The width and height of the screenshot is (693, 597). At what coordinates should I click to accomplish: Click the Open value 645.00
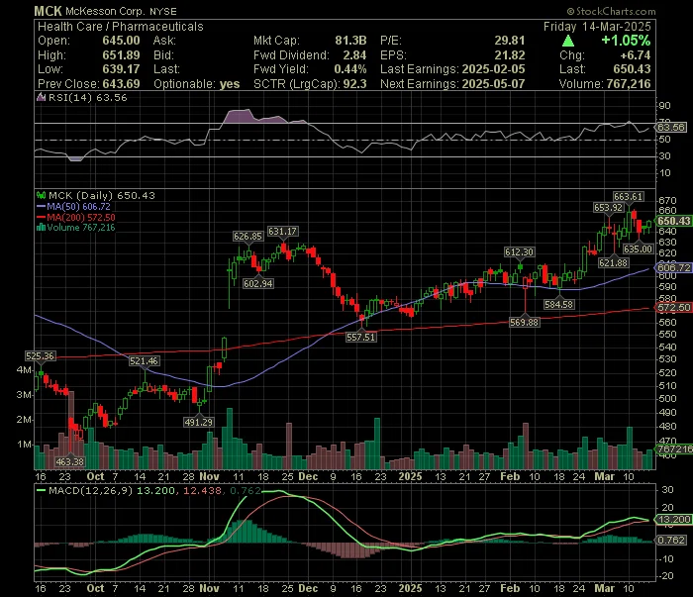point(121,41)
